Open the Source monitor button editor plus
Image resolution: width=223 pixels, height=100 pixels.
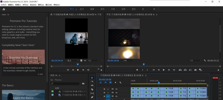101,70
